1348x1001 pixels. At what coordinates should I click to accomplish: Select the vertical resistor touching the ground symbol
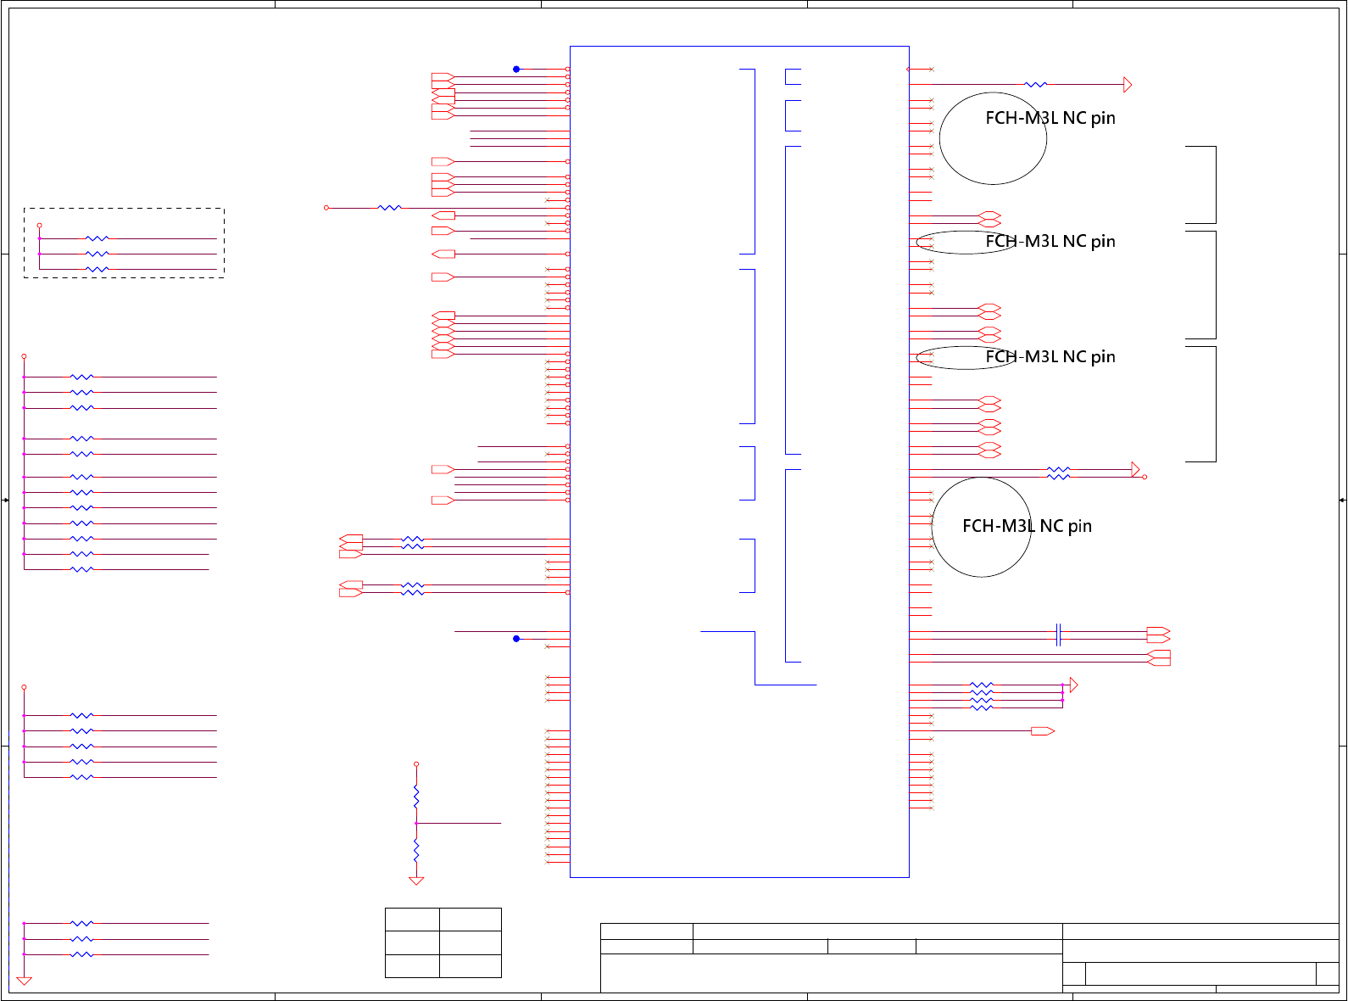(416, 849)
